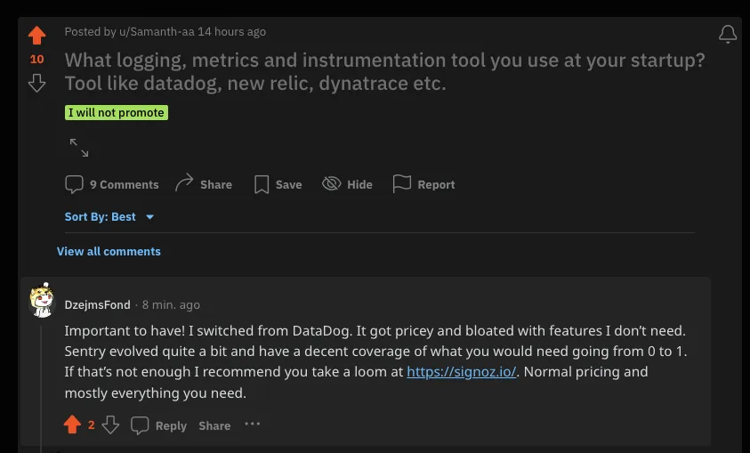The image size is (750, 453).
Task: Open the Sort By: Best dropdown
Action: click(109, 216)
